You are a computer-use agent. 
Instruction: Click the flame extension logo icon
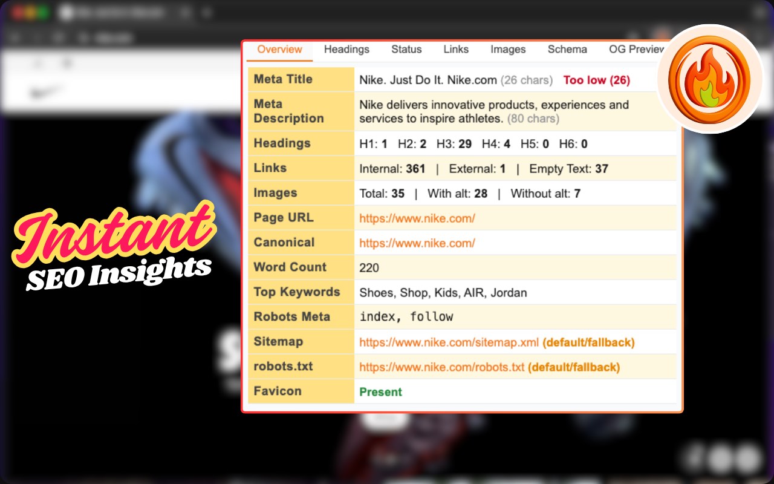(x=710, y=79)
